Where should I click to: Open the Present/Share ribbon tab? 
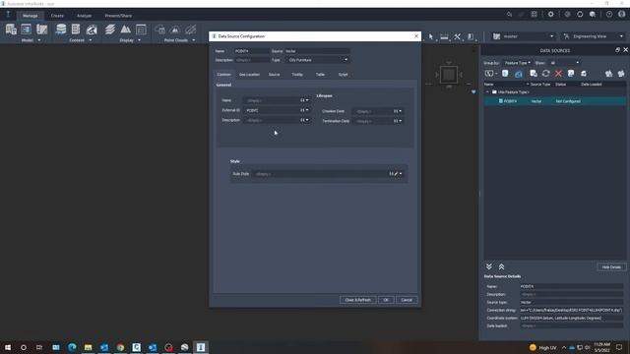click(x=118, y=16)
